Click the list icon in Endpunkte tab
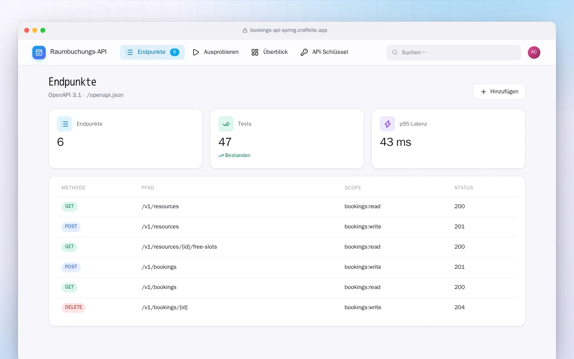Viewport: 574px width, 359px height. (130, 52)
